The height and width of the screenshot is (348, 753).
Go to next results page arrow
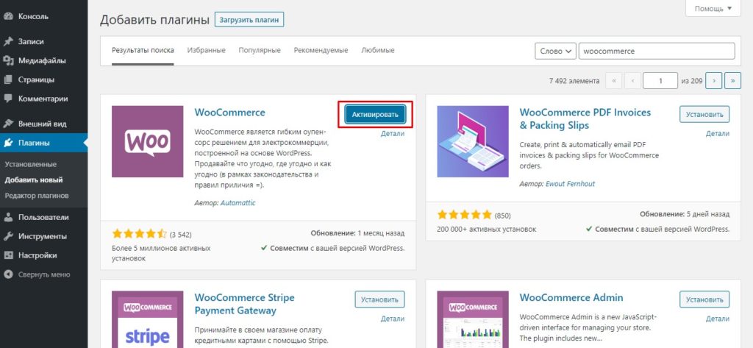(x=714, y=81)
